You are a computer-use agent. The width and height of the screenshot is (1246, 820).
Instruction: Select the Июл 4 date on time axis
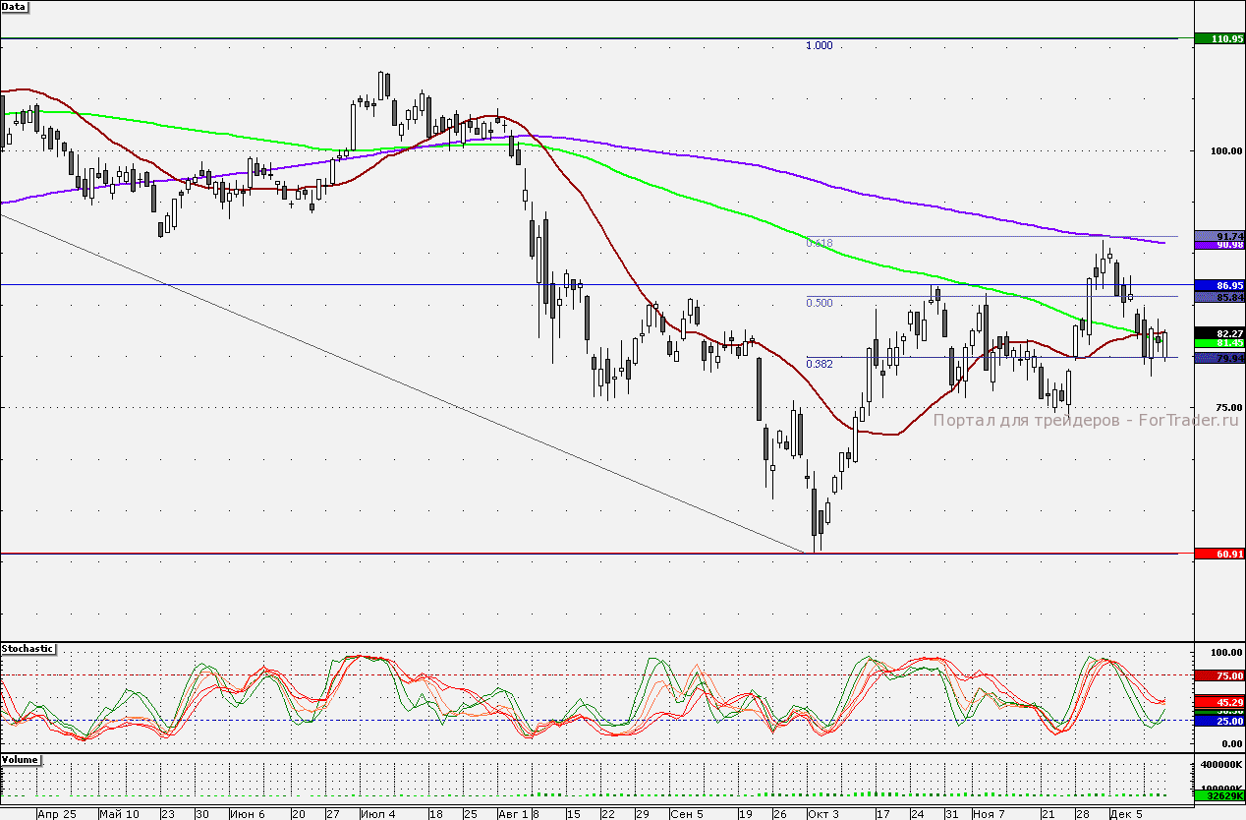tap(377, 814)
